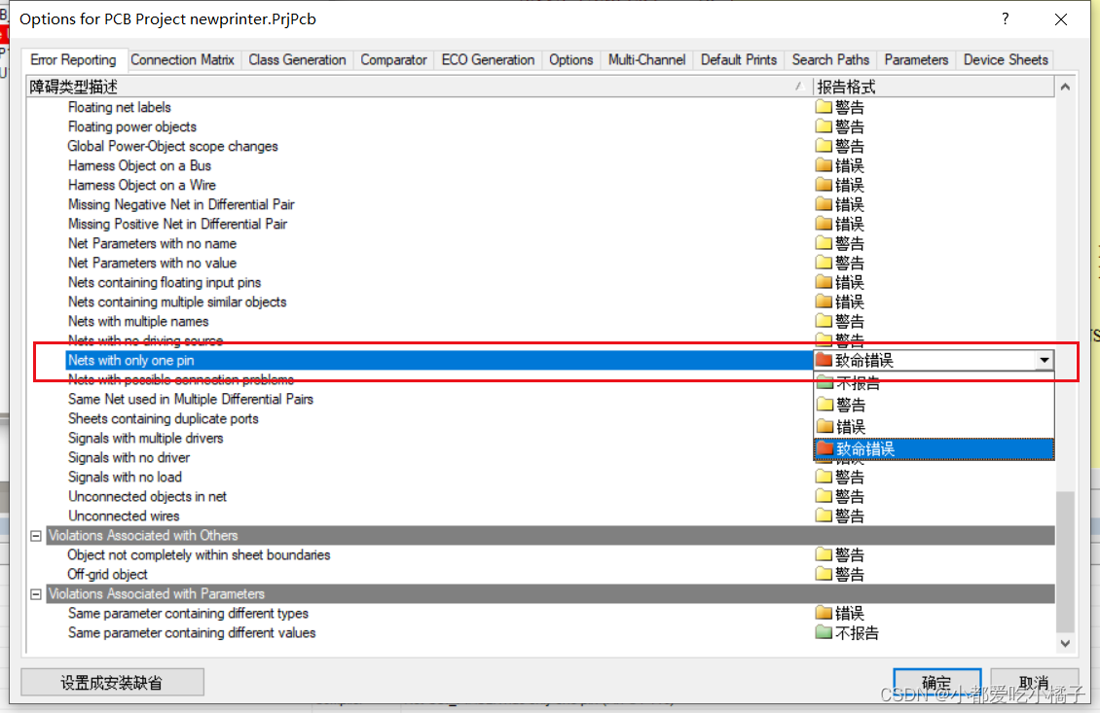Click the scrollbar down arrow
Image resolution: width=1100 pixels, height=713 pixels.
coord(1065,643)
